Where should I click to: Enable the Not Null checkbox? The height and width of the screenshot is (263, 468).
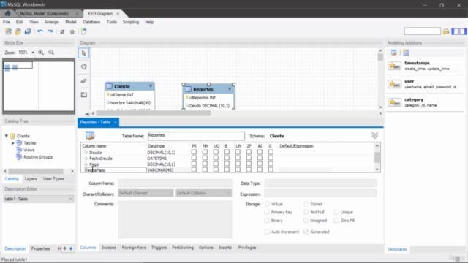(306, 212)
